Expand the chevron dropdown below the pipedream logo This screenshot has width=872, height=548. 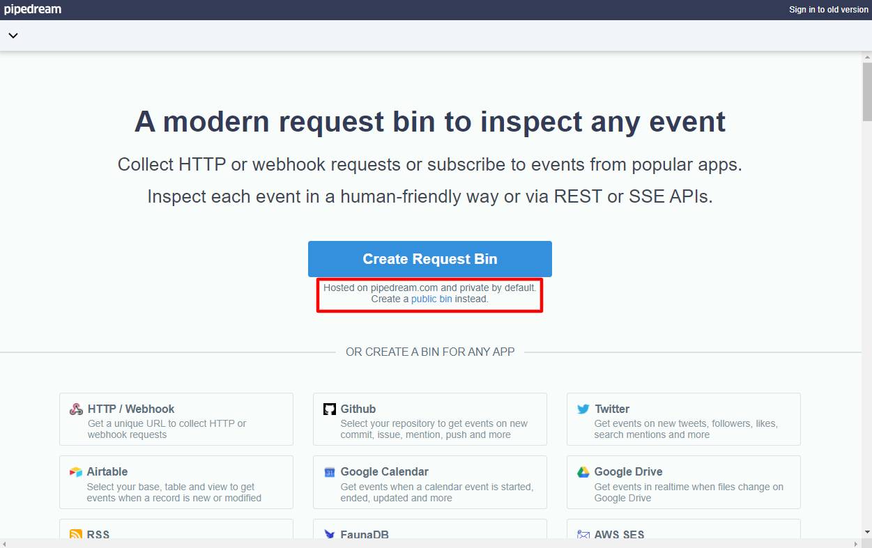pos(13,36)
